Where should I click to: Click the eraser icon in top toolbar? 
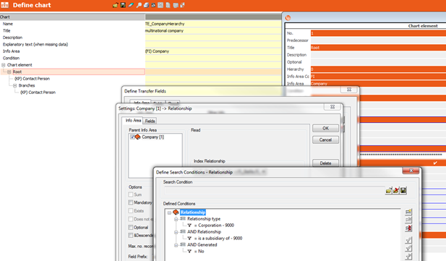(x=131, y=5)
